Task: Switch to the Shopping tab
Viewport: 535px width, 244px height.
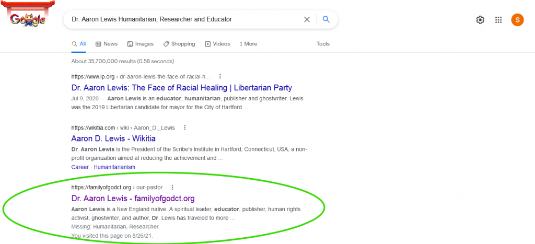Action: coord(179,44)
